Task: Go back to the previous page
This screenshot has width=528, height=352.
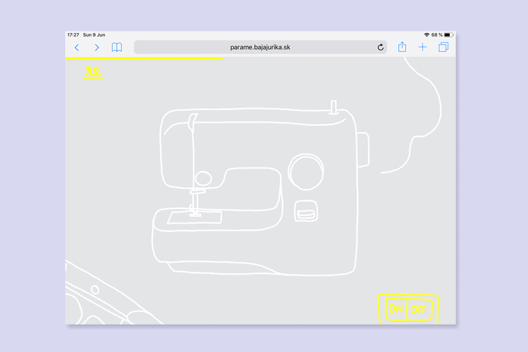Action: point(77,48)
